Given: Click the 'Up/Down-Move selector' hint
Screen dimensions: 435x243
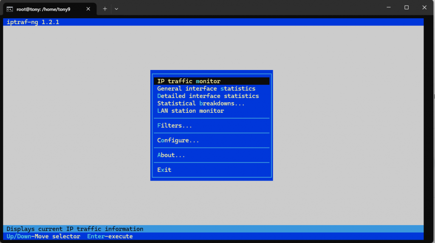Looking at the screenshot, I should (x=43, y=236).
